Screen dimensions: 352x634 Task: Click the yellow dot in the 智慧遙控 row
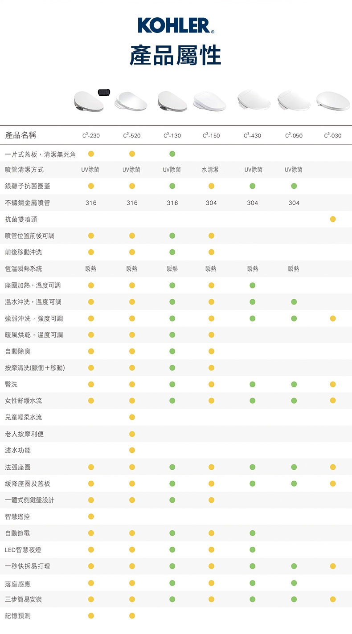point(91,516)
